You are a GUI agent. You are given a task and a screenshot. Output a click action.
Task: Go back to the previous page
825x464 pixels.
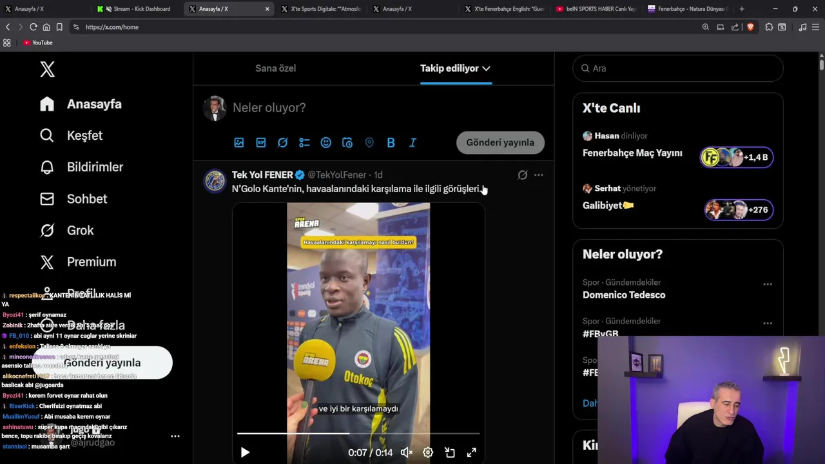click(x=8, y=27)
